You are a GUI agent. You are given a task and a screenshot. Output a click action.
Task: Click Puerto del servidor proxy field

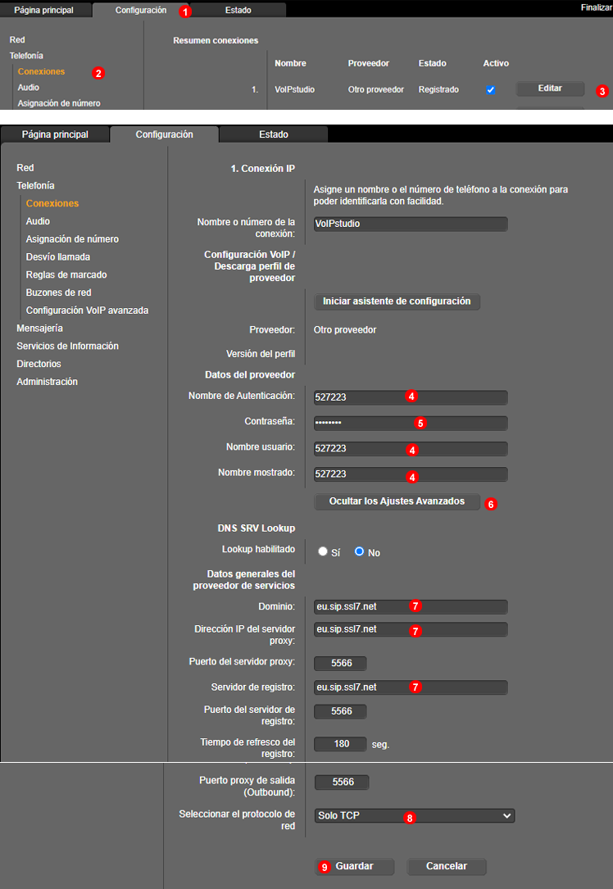point(340,663)
